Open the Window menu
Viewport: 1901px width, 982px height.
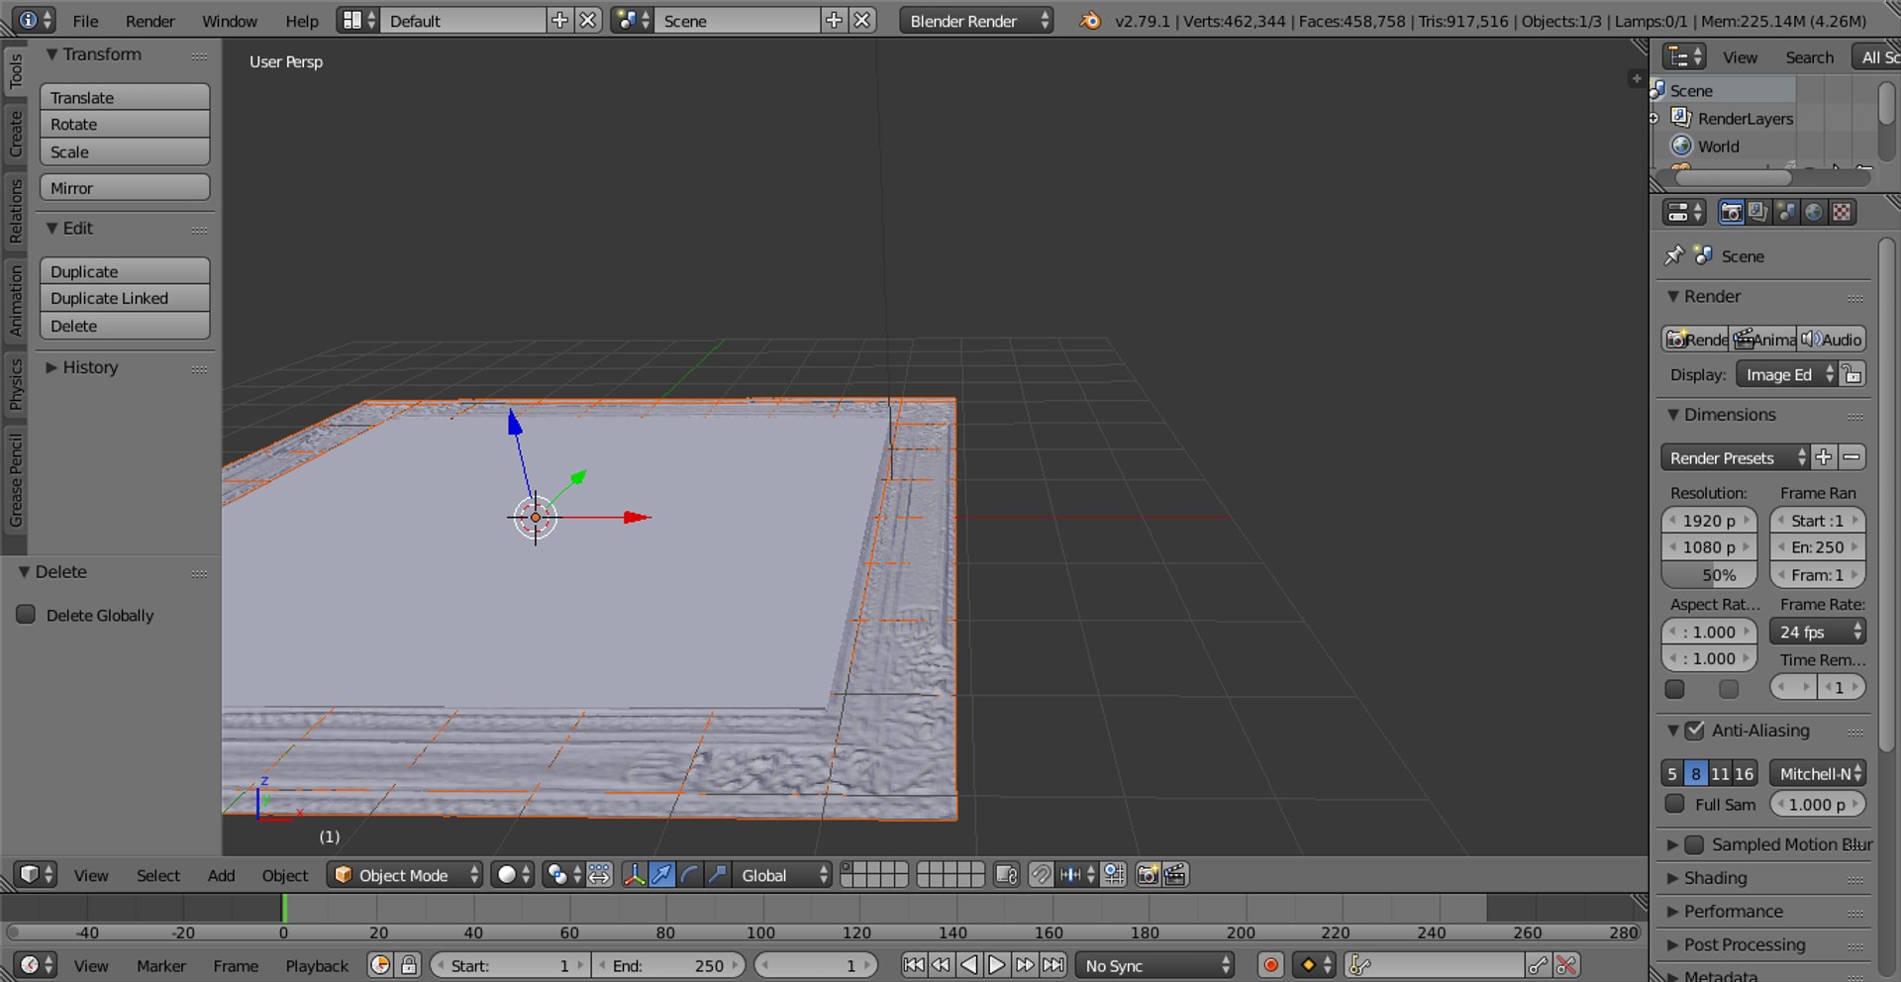[x=229, y=21]
